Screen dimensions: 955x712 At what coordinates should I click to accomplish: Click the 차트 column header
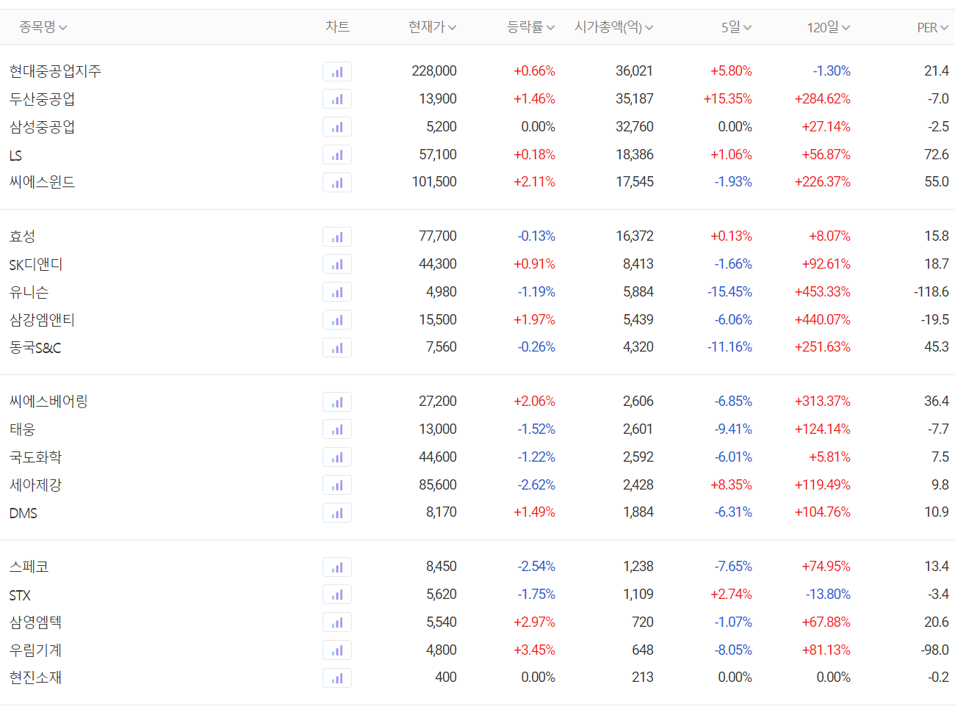click(x=337, y=27)
